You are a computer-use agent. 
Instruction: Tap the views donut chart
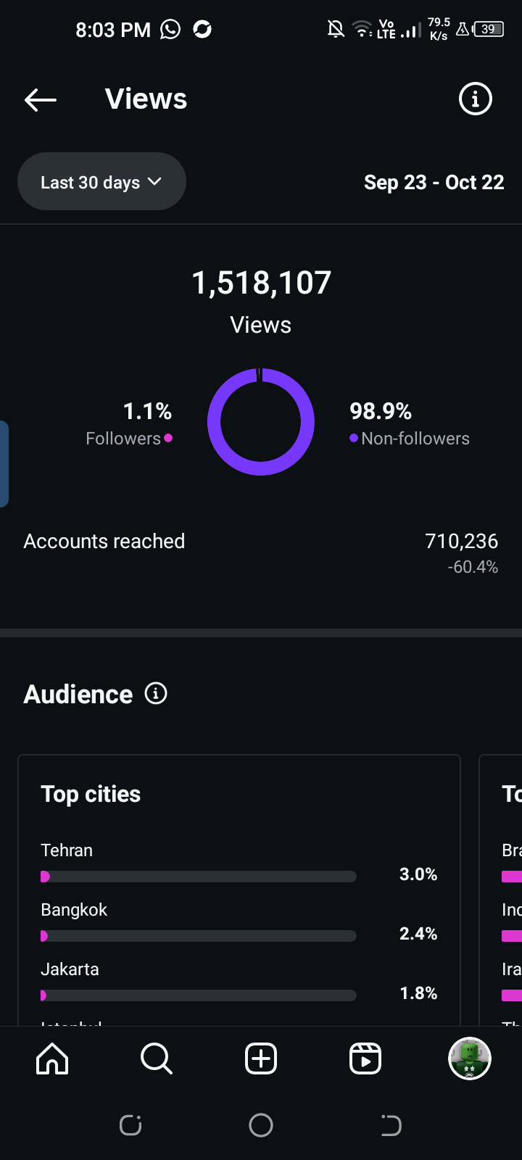coord(261,422)
